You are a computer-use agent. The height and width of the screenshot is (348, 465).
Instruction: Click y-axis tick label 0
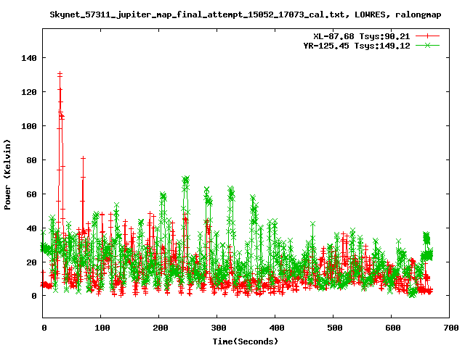[x=34, y=296]
